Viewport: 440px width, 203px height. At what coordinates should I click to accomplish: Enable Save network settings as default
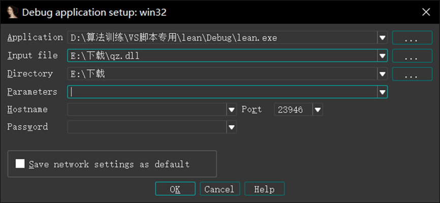(x=20, y=164)
